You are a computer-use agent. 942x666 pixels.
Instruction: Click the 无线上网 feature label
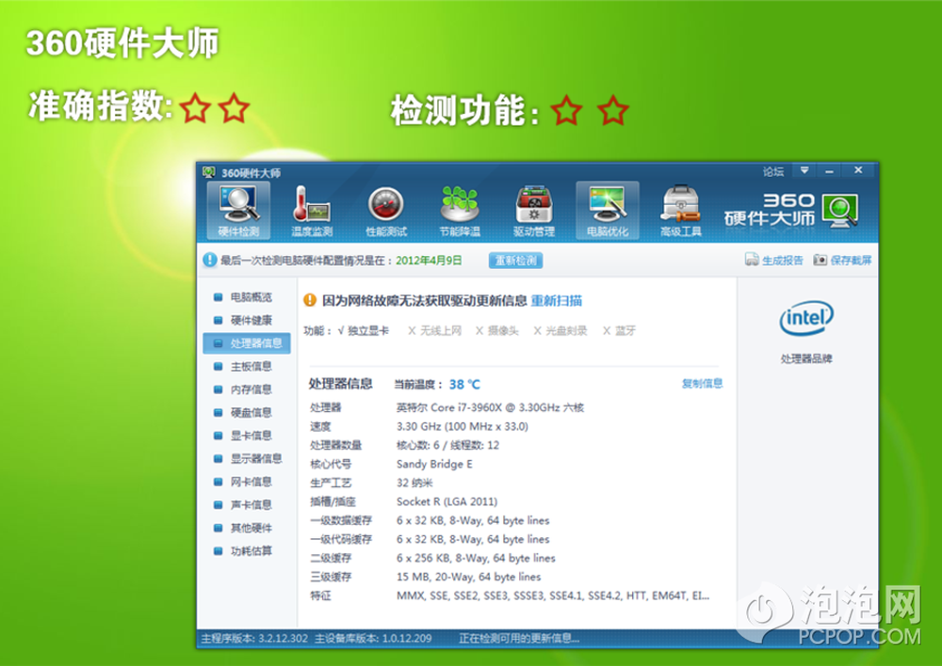[x=440, y=330]
